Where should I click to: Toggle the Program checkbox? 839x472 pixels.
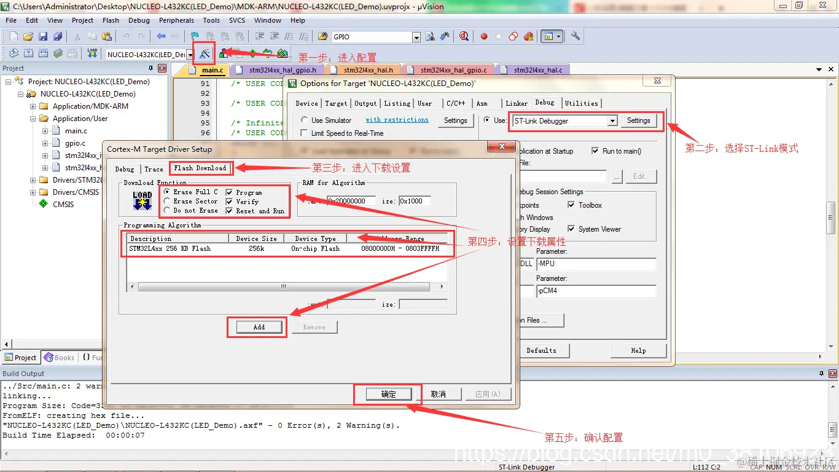[x=230, y=192]
